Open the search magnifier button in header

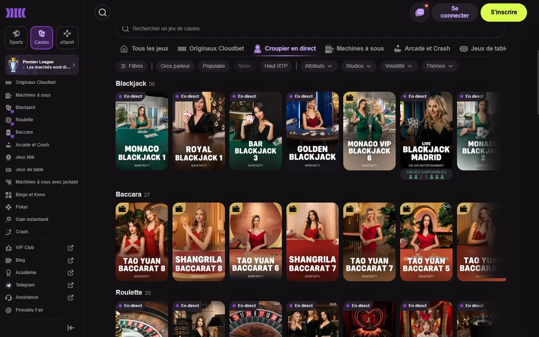(102, 13)
